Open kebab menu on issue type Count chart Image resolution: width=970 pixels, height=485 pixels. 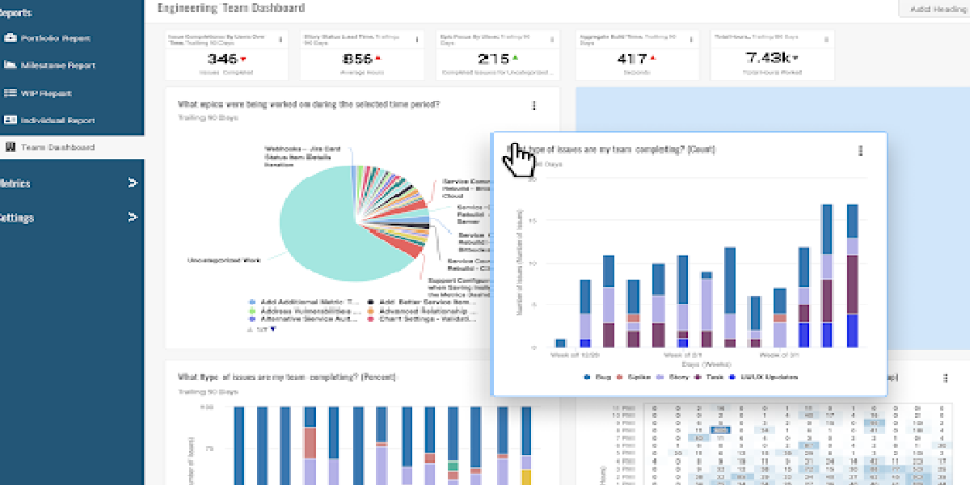(x=860, y=150)
